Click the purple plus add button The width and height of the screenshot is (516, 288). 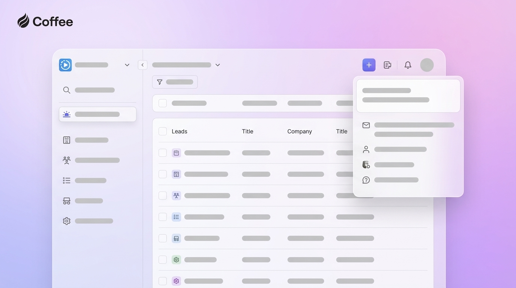tap(369, 65)
